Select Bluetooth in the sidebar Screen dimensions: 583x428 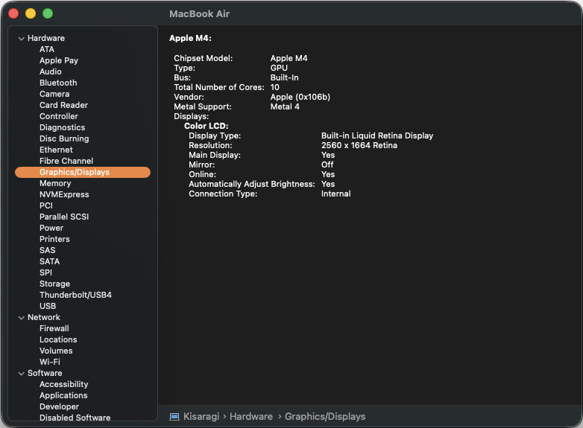pyautogui.click(x=58, y=83)
